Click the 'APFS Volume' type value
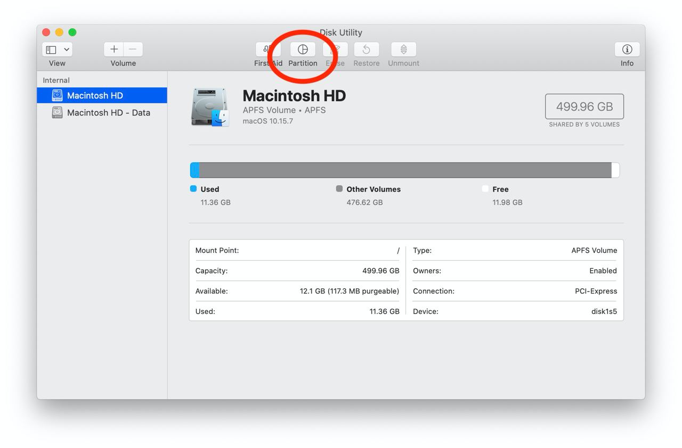Image resolution: width=682 pixels, height=448 pixels. [x=594, y=250]
